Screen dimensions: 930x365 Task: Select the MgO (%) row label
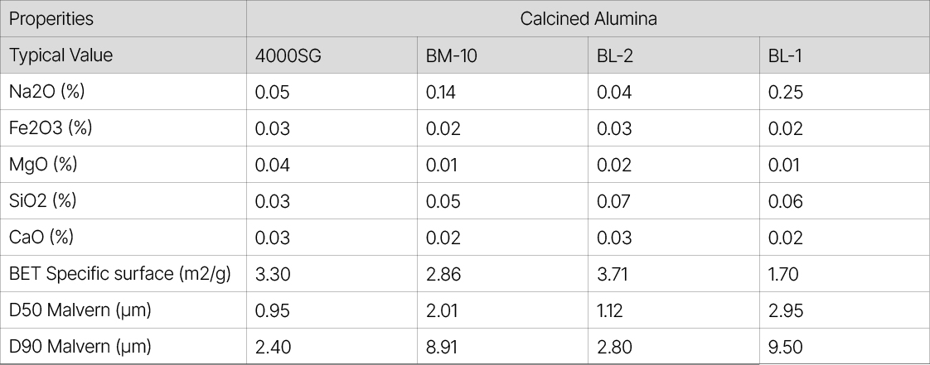pos(43,165)
